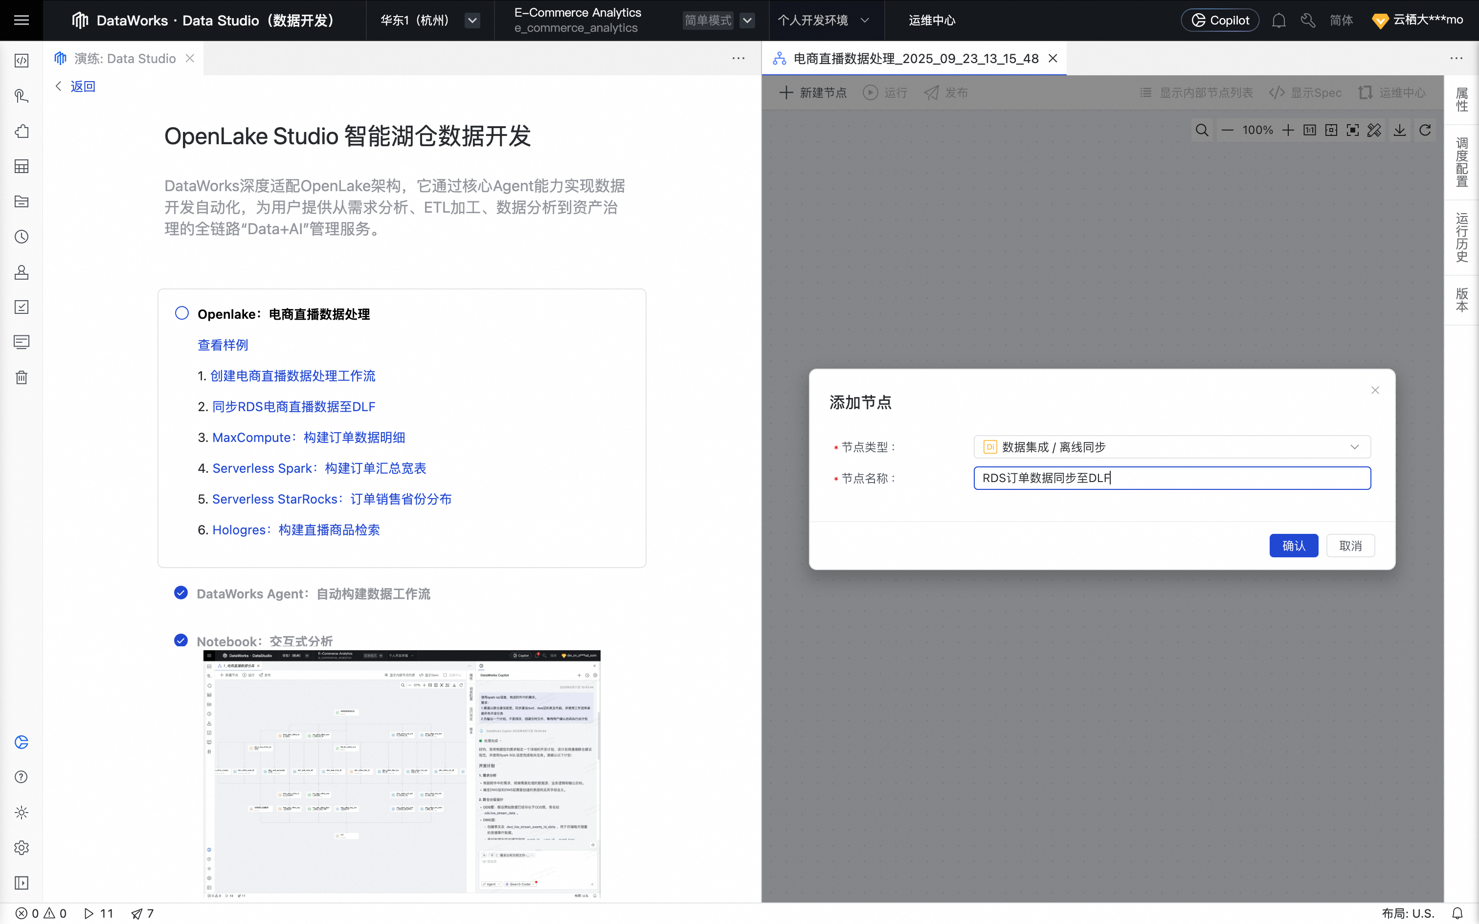Open the clock history sidebar icon

tap(22, 237)
